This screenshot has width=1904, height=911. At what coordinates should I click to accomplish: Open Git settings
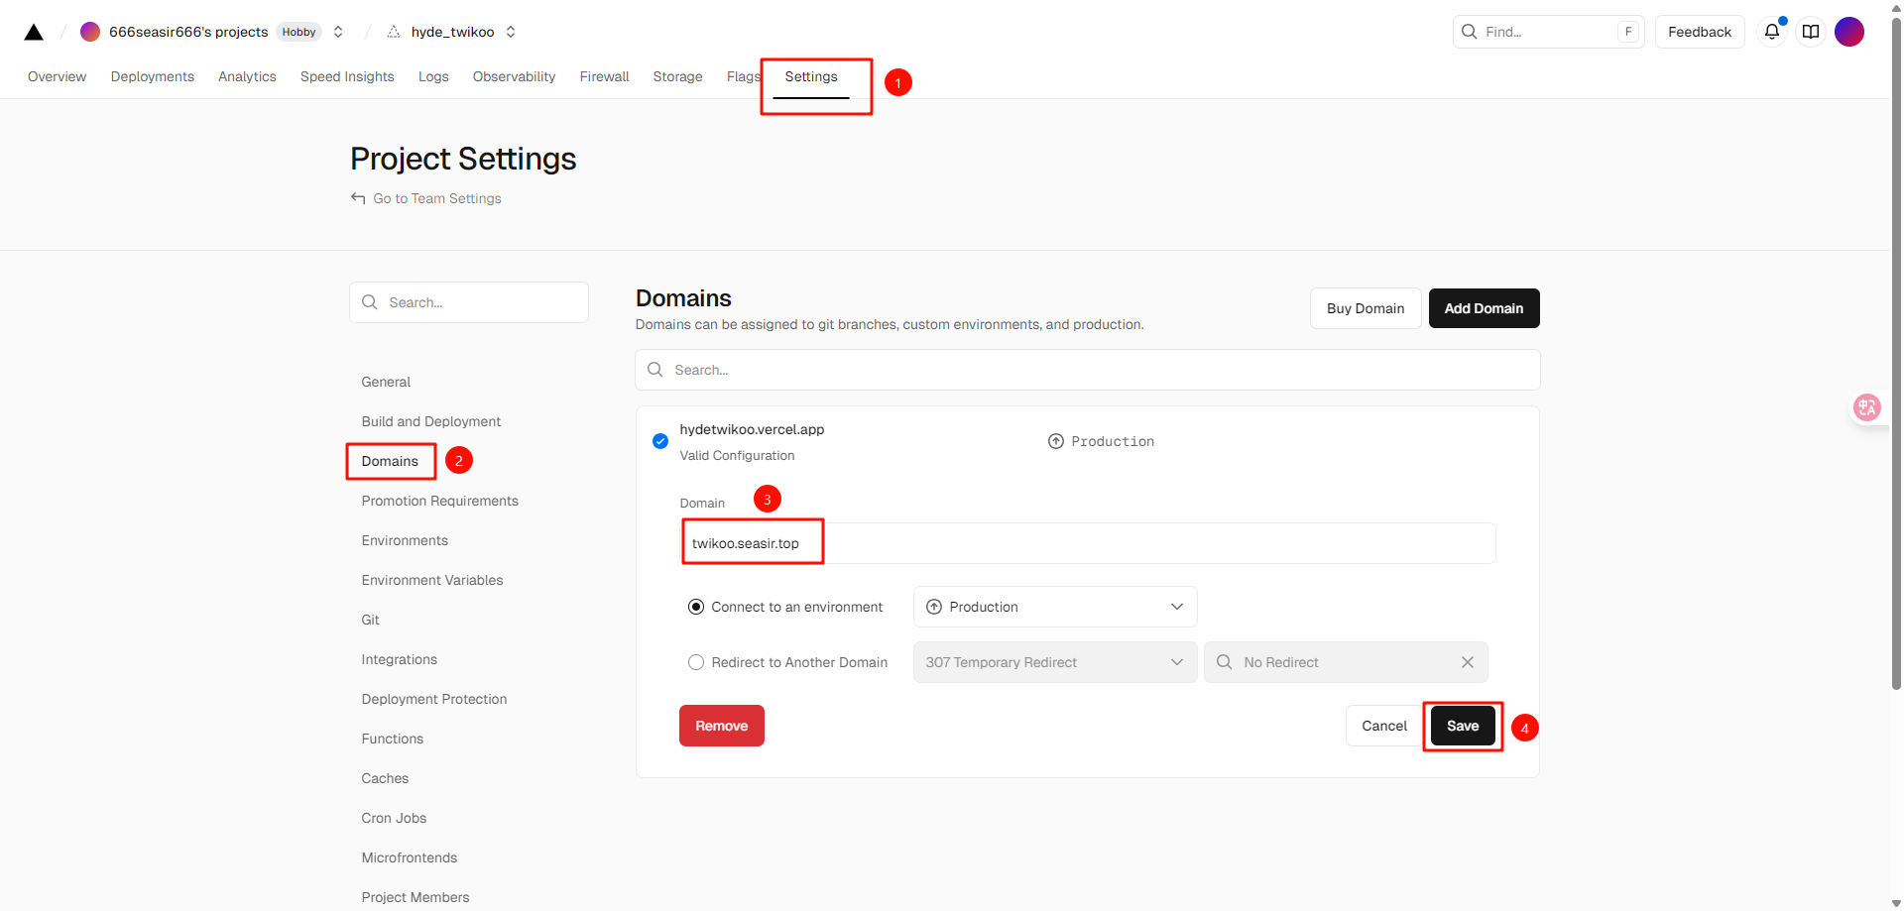coord(371,620)
